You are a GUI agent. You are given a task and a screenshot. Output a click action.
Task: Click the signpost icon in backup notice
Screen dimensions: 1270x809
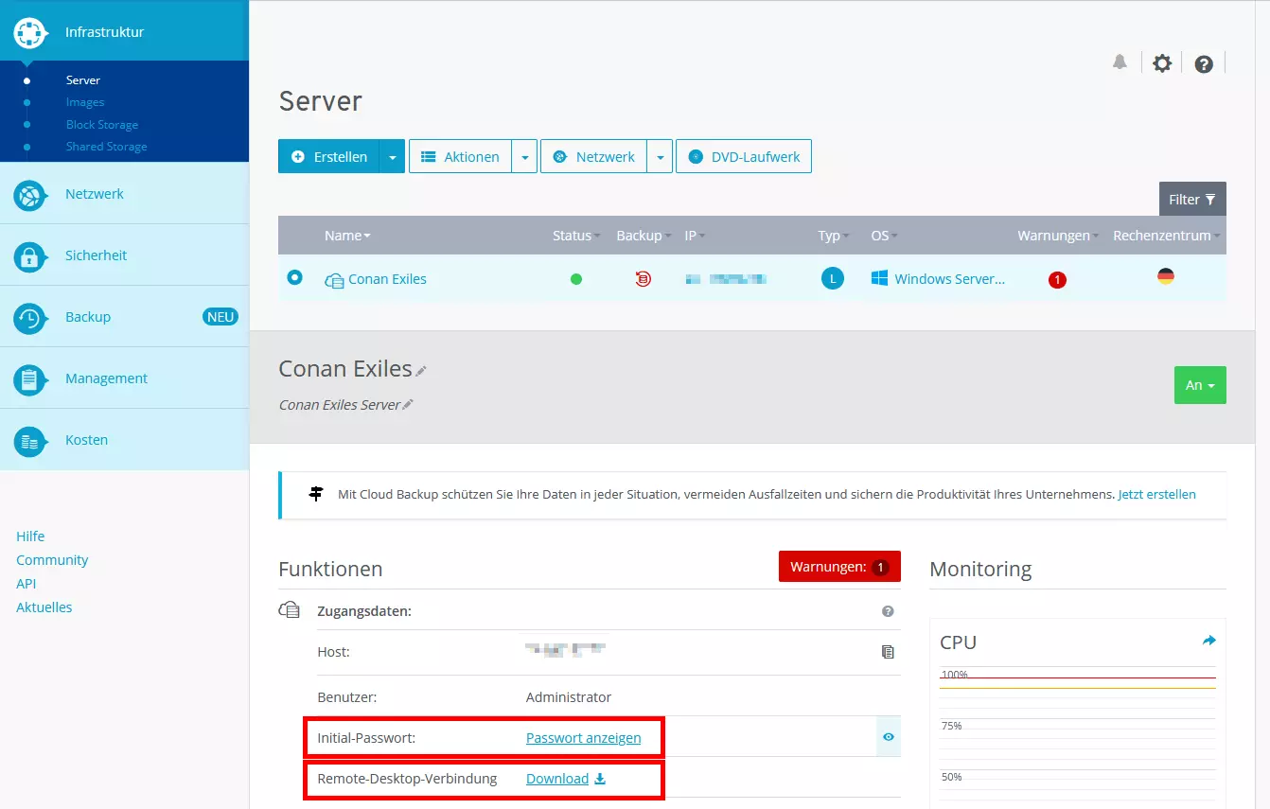pyautogui.click(x=316, y=494)
